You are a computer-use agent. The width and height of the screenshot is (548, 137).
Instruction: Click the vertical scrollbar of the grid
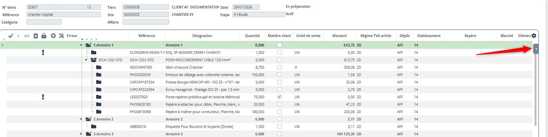pos(536,90)
